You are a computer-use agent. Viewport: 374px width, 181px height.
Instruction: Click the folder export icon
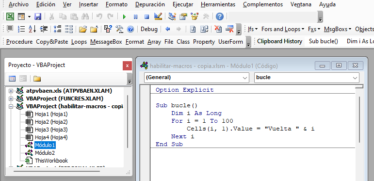(94, 29)
